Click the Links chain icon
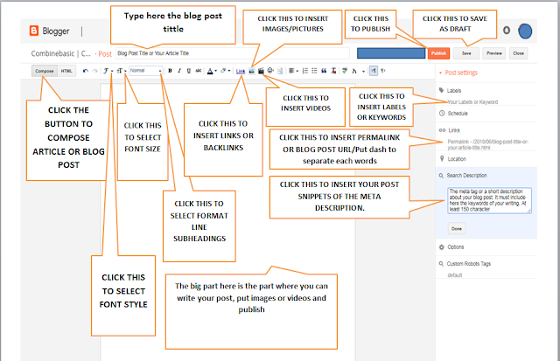 pos(442,130)
